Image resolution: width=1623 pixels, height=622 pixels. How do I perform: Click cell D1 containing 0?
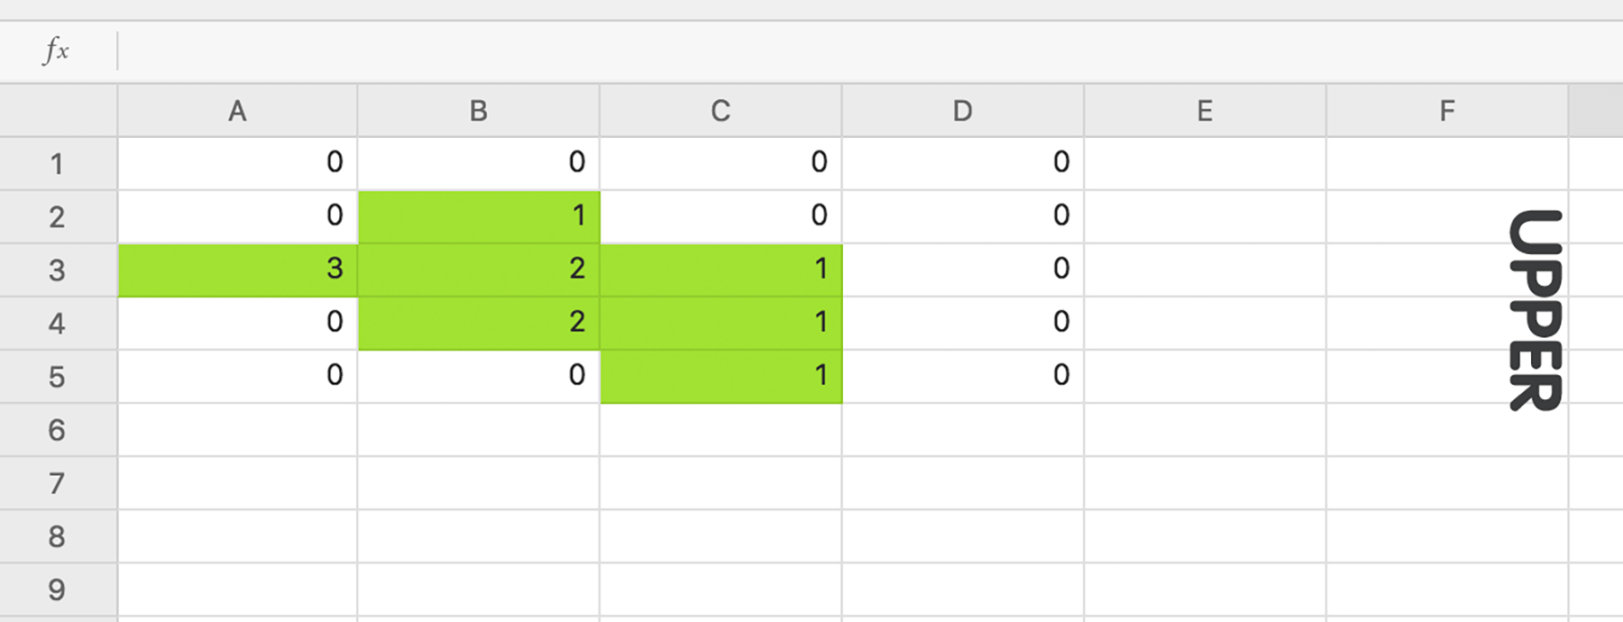(963, 163)
